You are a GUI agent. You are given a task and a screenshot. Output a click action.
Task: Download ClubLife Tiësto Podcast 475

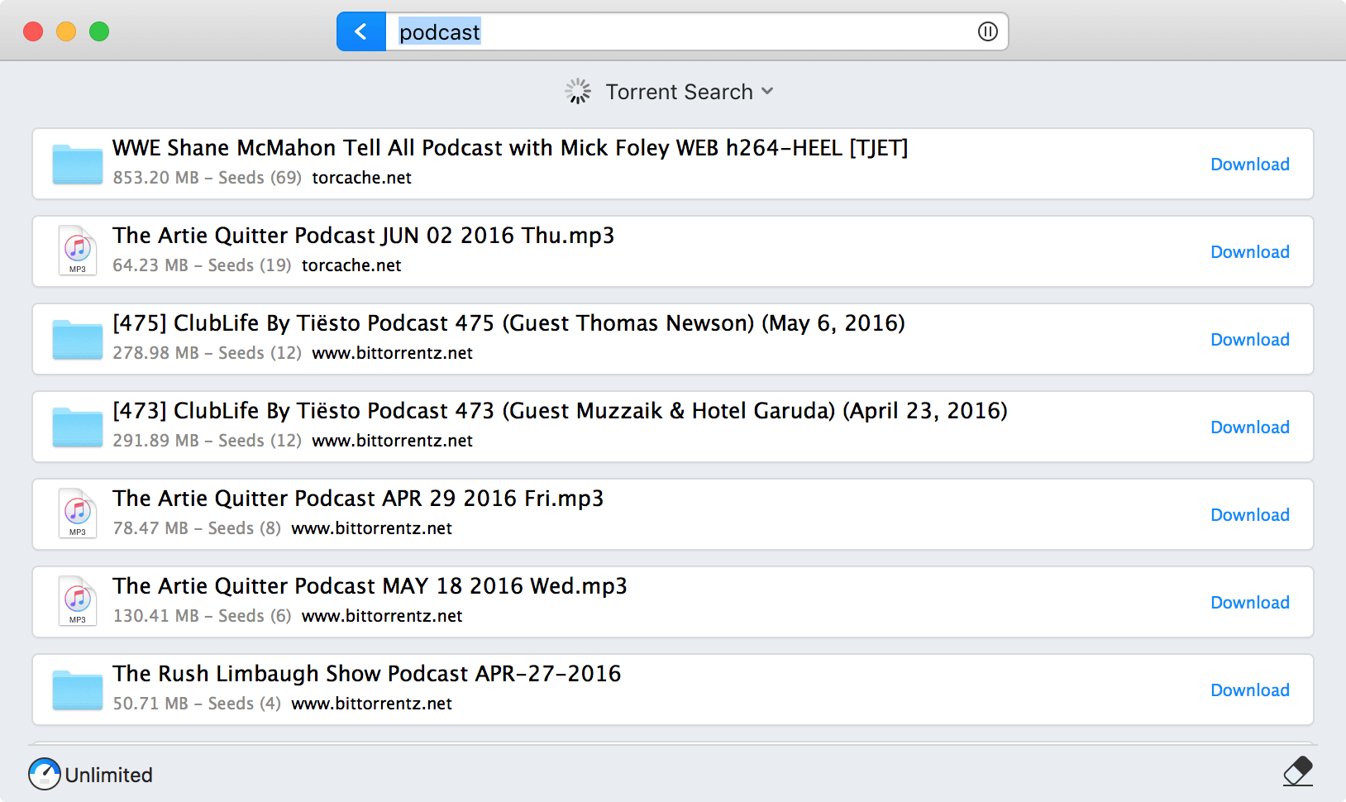tap(1250, 340)
